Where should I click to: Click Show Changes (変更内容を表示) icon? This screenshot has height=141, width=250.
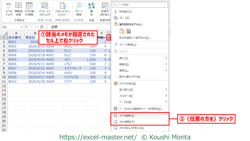105,9
